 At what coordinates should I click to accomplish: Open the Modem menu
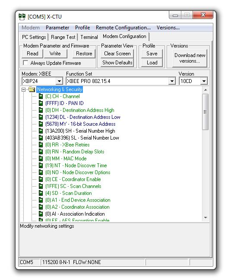click(x=31, y=28)
